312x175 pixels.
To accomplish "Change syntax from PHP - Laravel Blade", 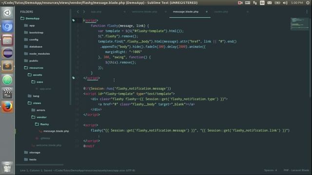I will pos(296,170).
